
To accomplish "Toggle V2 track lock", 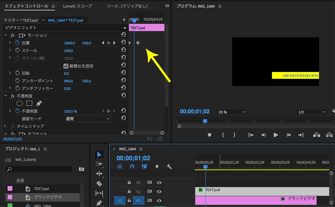I will (129, 191).
